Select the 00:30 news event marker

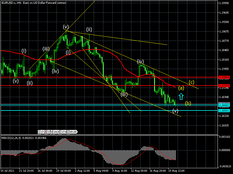(x=73, y=132)
